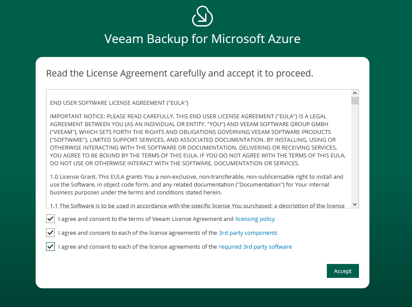
Task: Click the Veeam cloud arrow logo
Action: coord(203,16)
